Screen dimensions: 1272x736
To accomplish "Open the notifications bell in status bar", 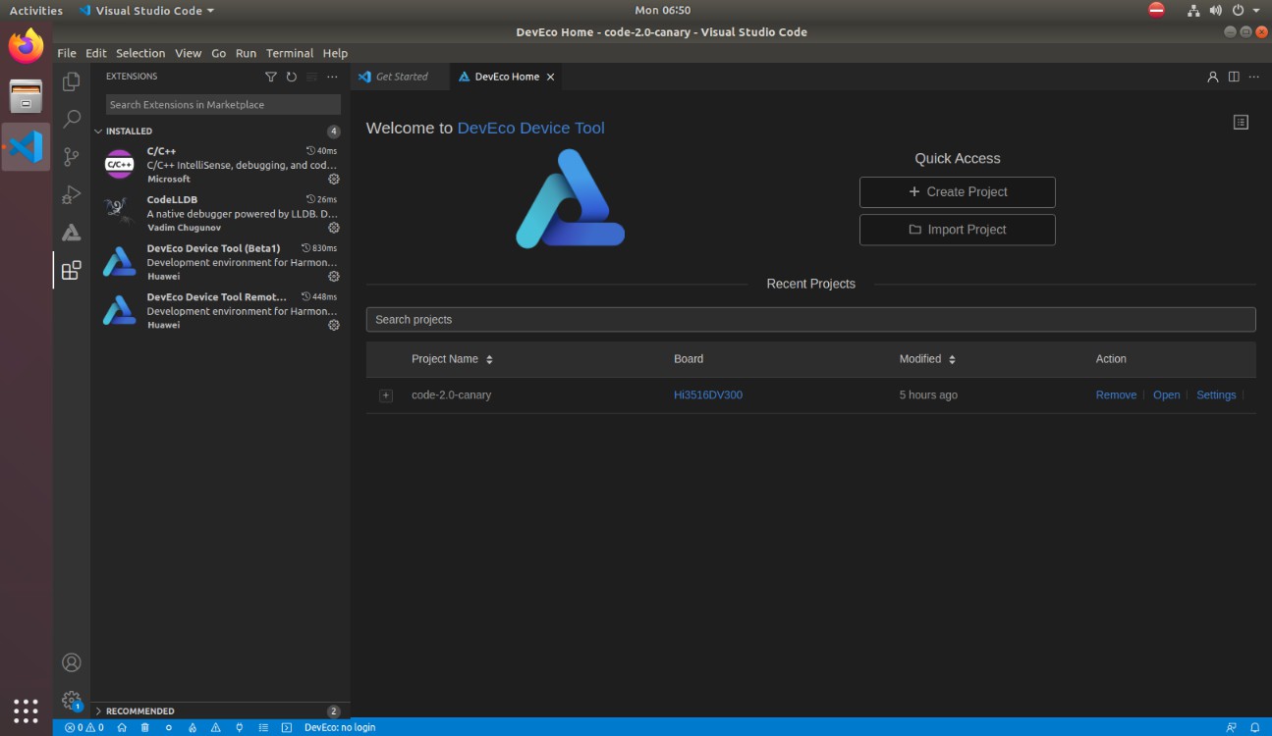I will [1254, 727].
